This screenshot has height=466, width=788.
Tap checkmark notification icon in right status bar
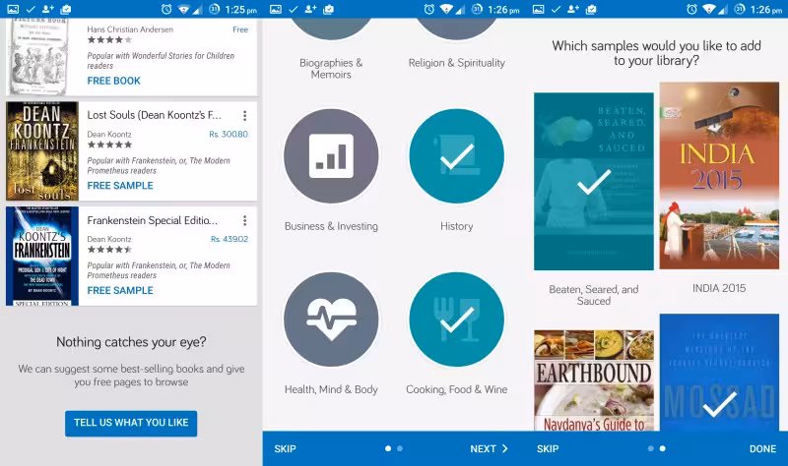tap(556, 9)
